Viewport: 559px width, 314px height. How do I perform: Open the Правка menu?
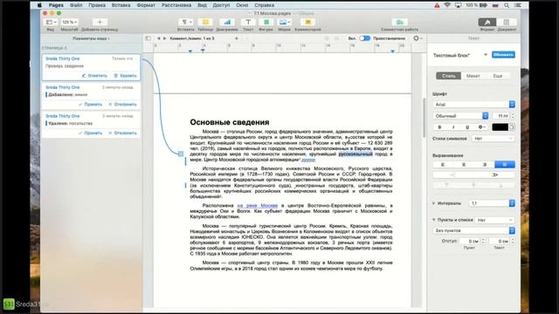point(97,5)
